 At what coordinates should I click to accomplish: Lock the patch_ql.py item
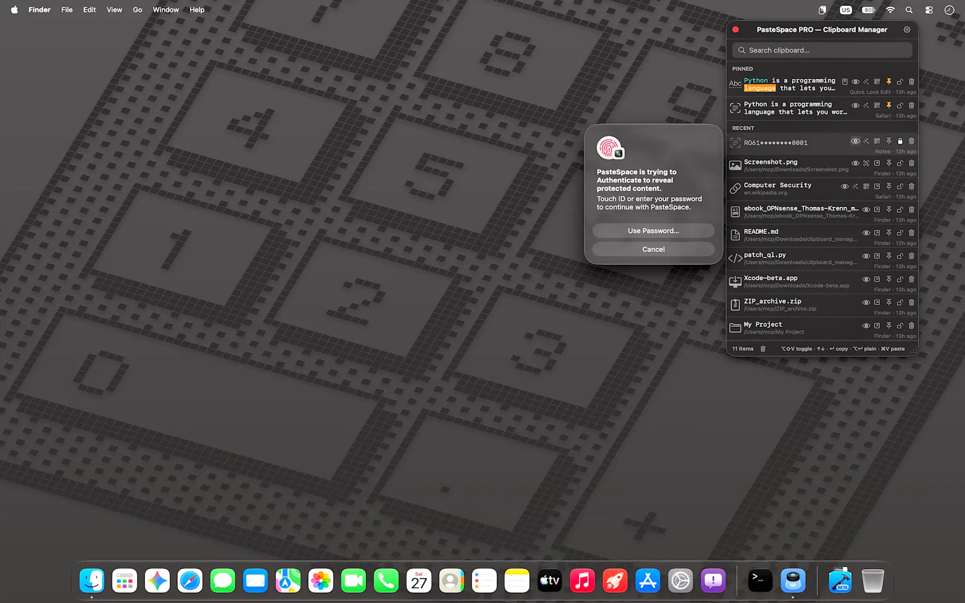(x=900, y=256)
